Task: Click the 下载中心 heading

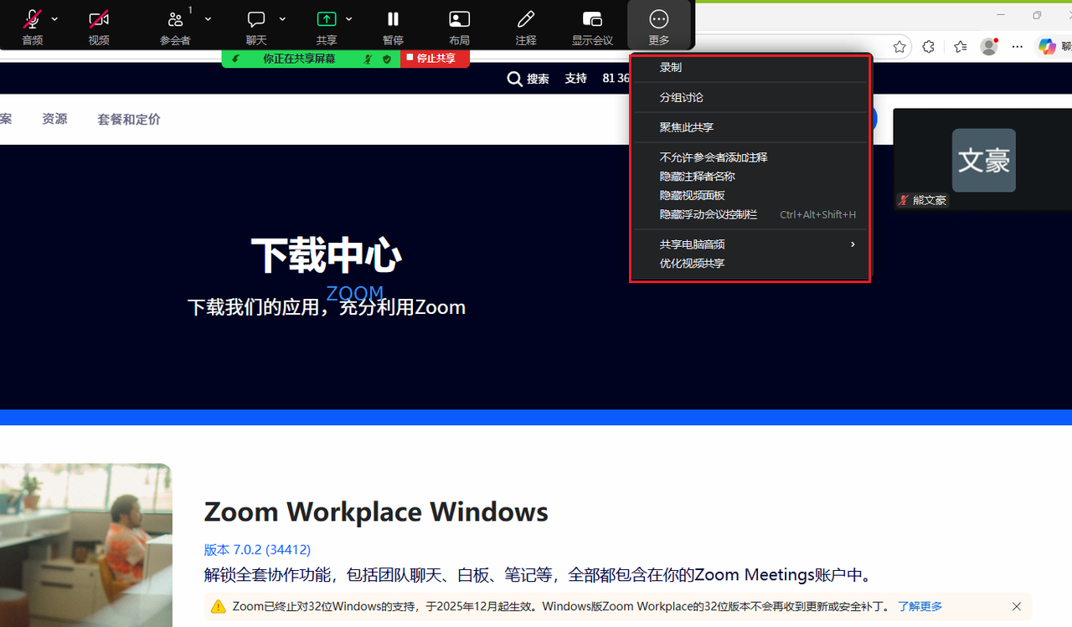Action: tap(327, 255)
